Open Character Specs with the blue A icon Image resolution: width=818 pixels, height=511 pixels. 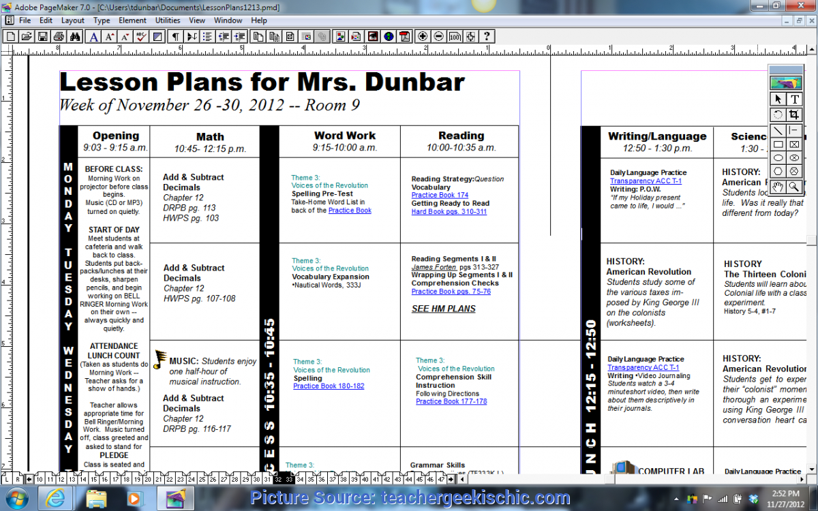point(94,36)
